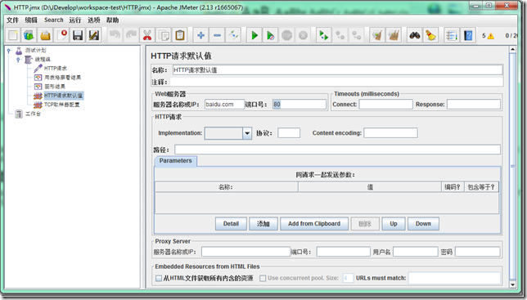Screen dimensions: 527x300
Task: Click the 协议 input field
Action: coord(289,133)
